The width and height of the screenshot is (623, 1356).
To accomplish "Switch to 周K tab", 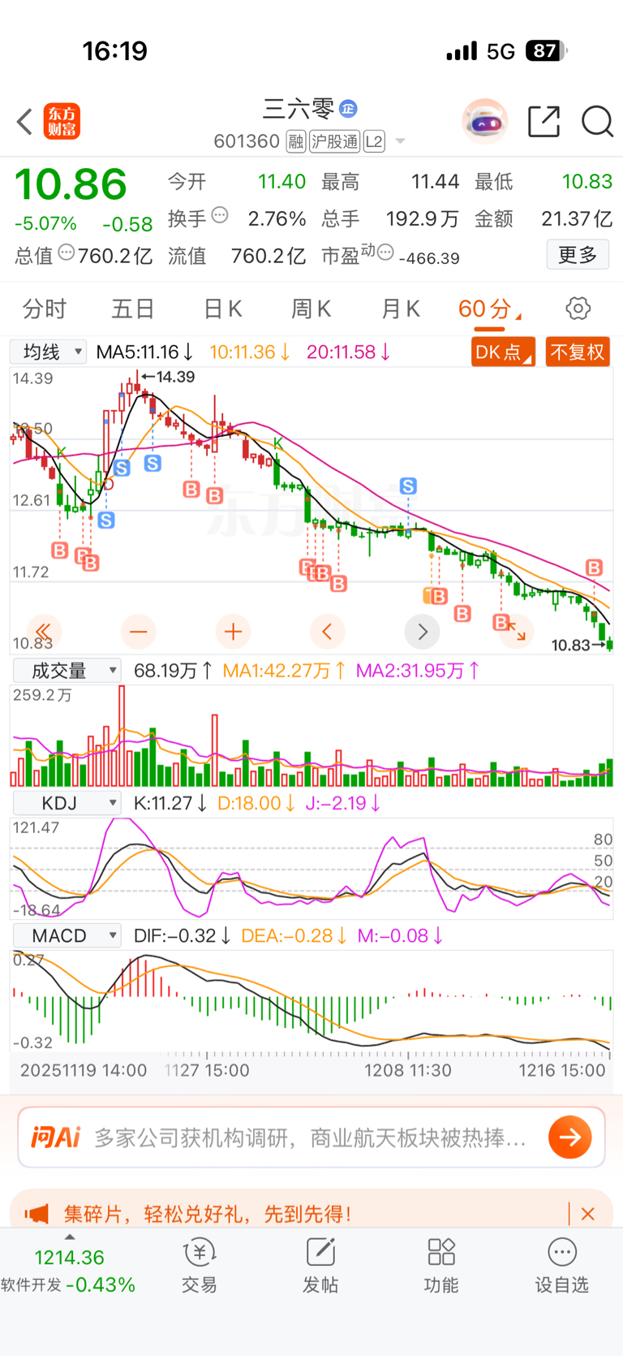I will coord(311,309).
